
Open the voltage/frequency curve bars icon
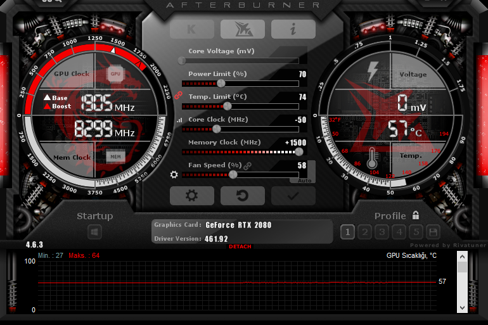pos(179,120)
